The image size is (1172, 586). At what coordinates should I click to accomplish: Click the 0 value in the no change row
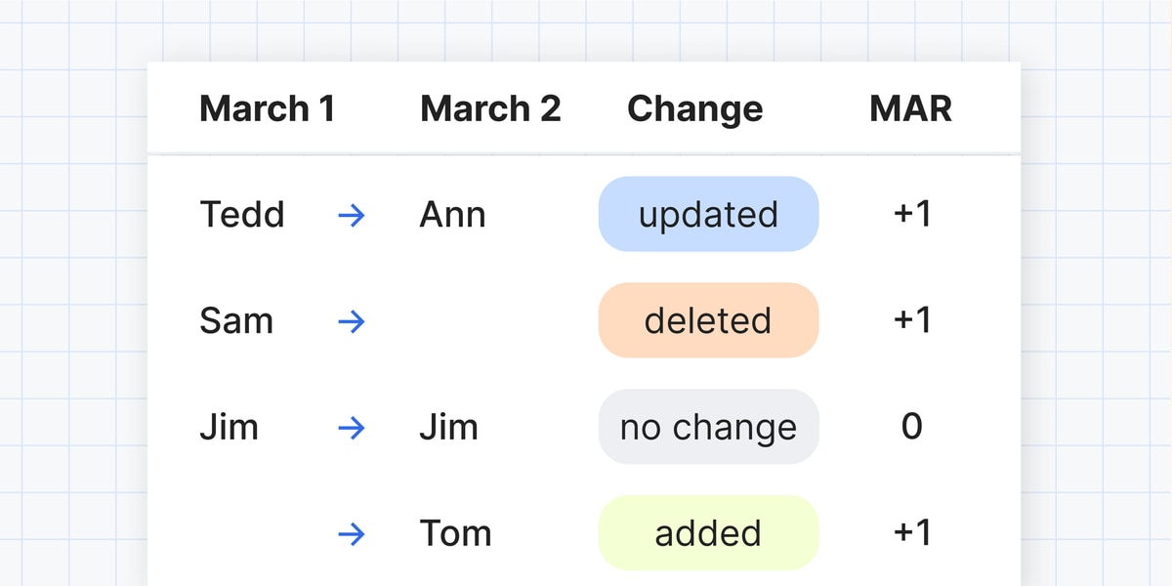pos(911,427)
